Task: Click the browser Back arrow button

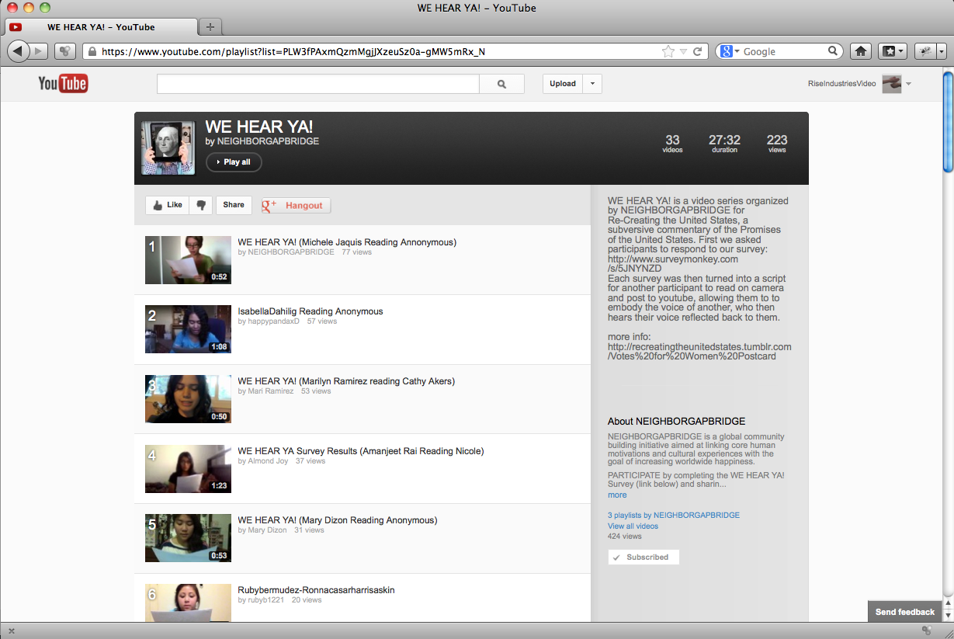Action: tap(19, 51)
